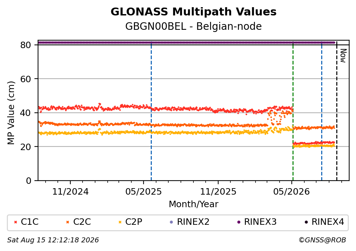
Task: Select the RINEX3 legend label
Action: pyautogui.click(x=260, y=222)
